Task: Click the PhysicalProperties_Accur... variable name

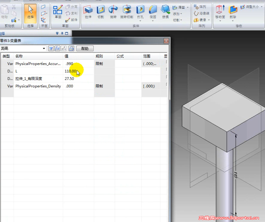Action: point(38,64)
